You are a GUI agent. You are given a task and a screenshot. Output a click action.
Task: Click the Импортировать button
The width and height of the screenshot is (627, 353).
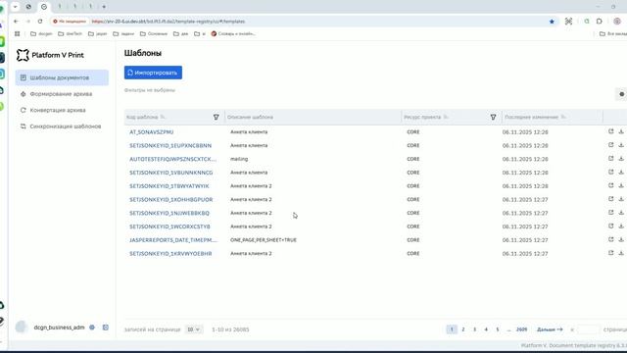tap(153, 73)
